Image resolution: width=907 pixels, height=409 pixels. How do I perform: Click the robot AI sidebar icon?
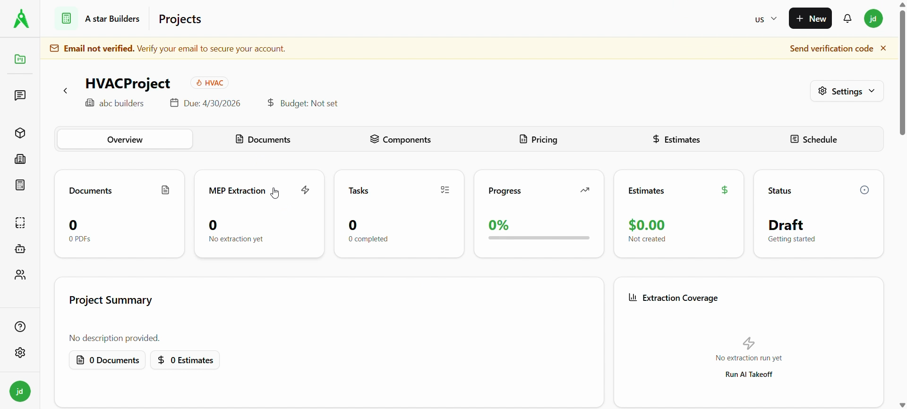20,249
